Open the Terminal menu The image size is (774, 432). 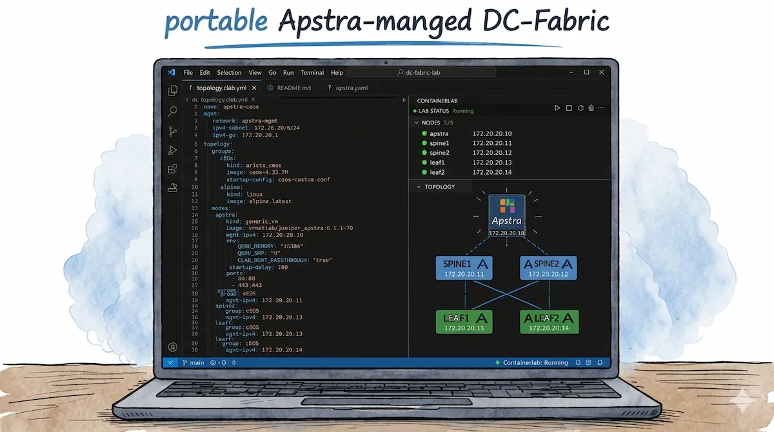click(312, 72)
